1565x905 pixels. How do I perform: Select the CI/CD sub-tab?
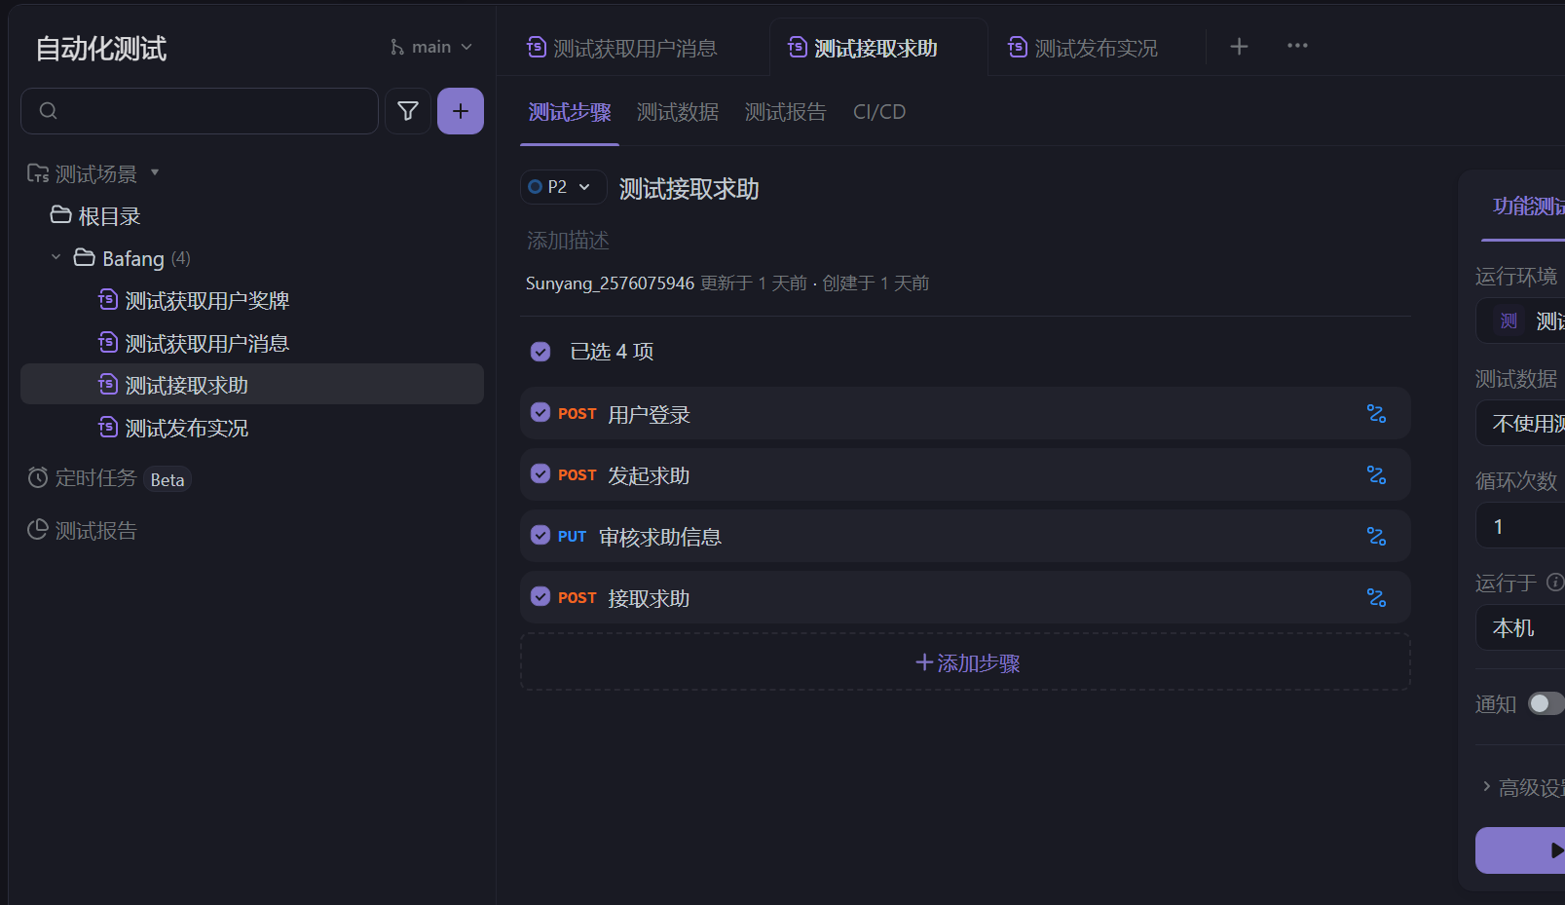tap(879, 112)
